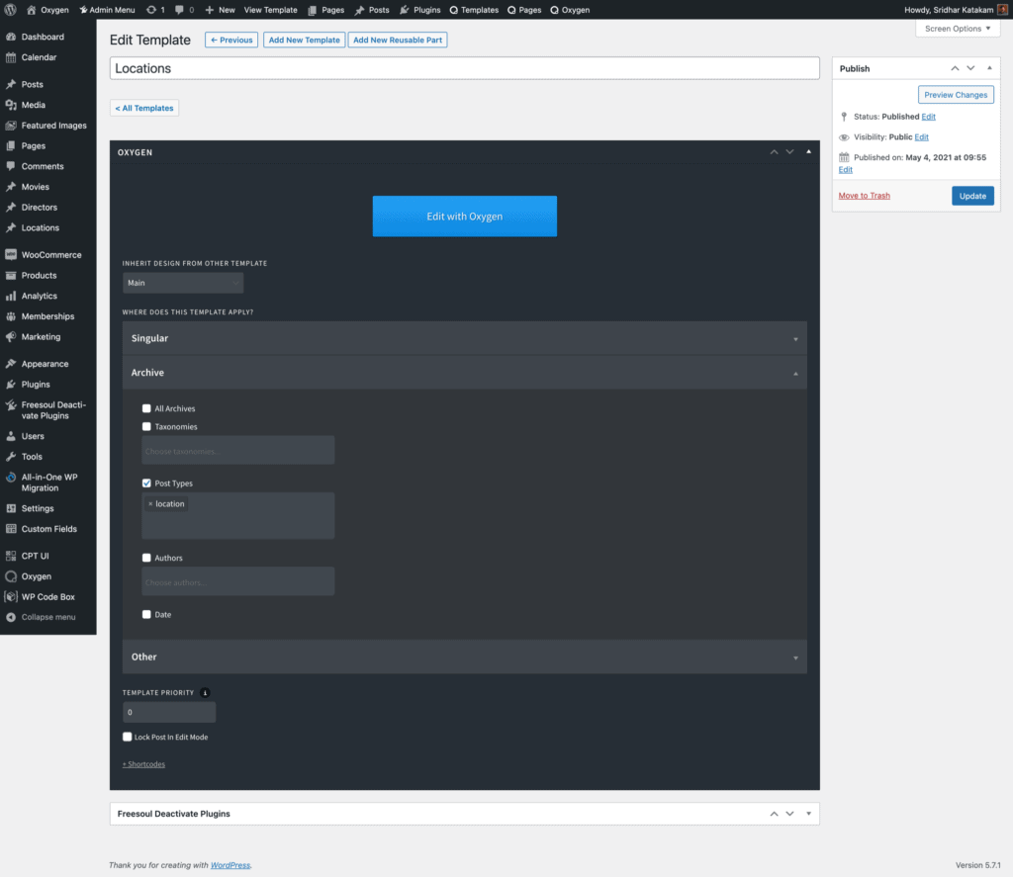Click the Settings icon in sidebar

pos(11,508)
